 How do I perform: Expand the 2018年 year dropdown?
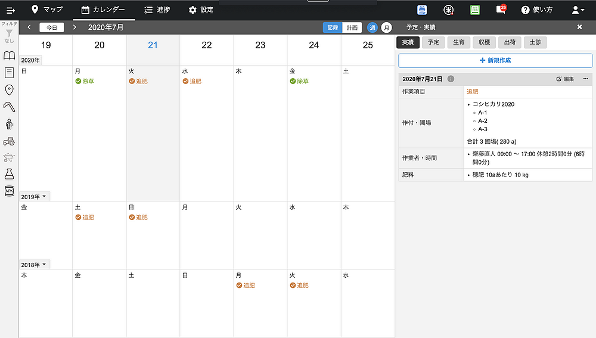tap(35, 265)
